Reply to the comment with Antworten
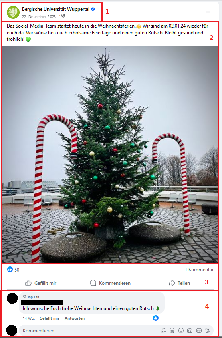The image size is (222, 338). pyautogui.click(x=75, y=318)
